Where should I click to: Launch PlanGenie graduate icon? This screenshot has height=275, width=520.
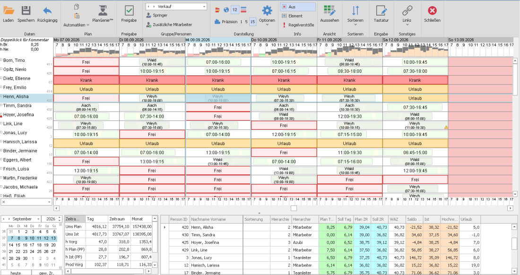103,10
